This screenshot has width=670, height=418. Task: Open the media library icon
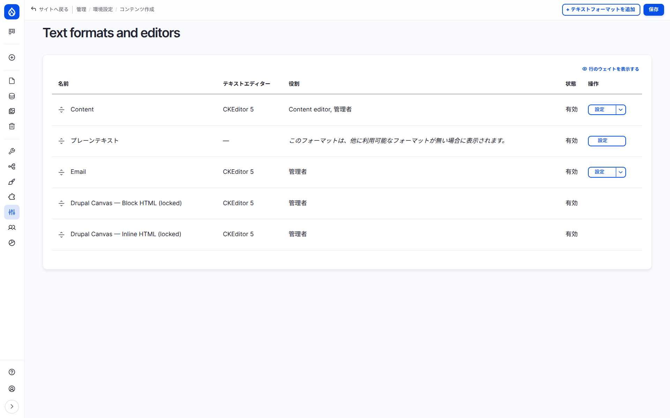click(12, 111)
